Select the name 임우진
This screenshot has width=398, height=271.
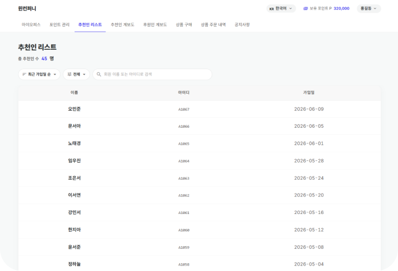[74, 160]
